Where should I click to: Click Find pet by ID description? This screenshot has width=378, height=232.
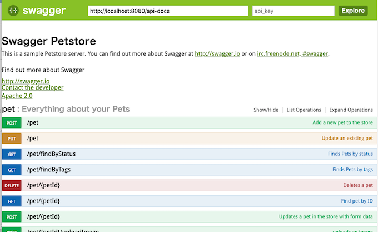357,201
